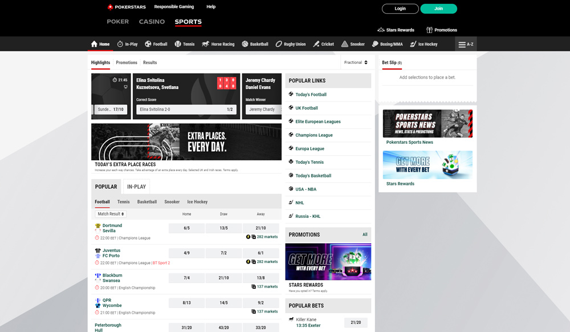Click the Extra Places Every Day banner
This screenshot has width=570, height=332.
[186, 142]
